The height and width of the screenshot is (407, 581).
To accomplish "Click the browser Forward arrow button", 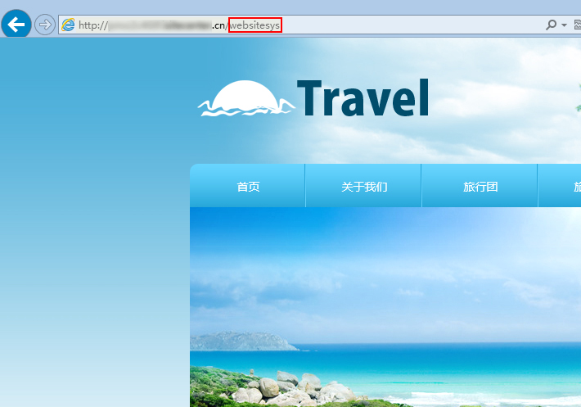I will (x=44, y=25).
